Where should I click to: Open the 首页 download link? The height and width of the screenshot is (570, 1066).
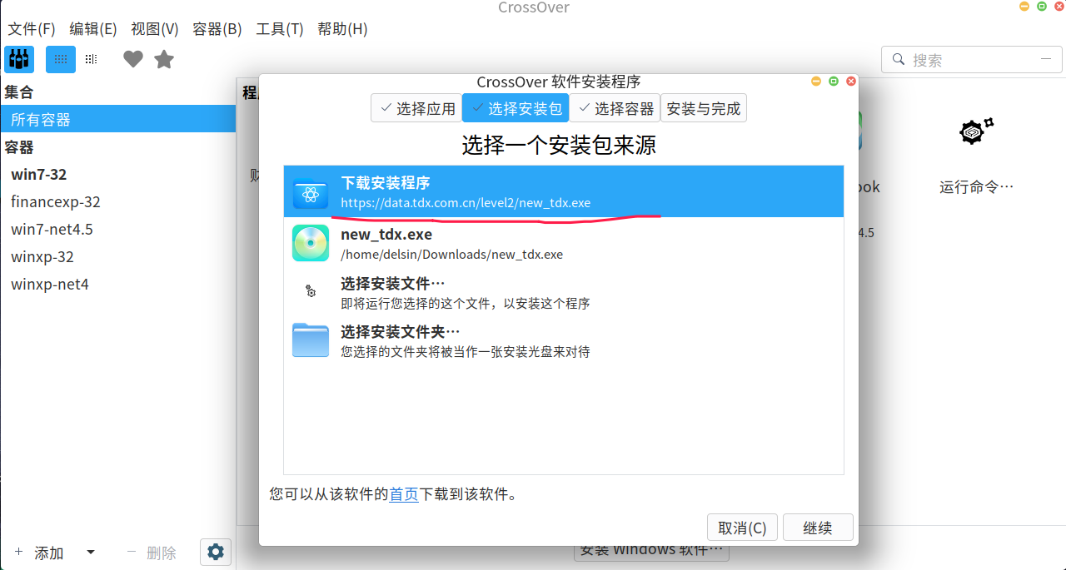403,493
